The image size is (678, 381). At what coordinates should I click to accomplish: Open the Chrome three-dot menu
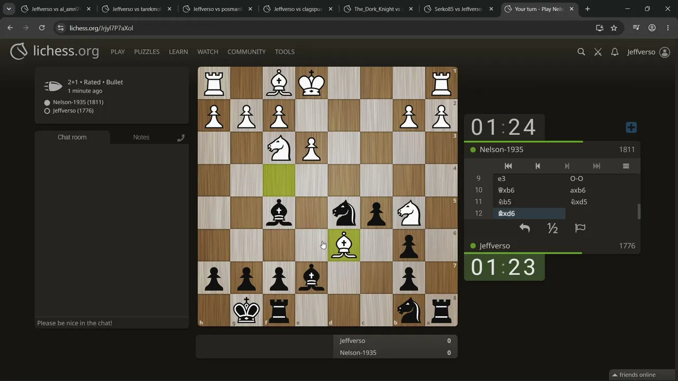667,28
